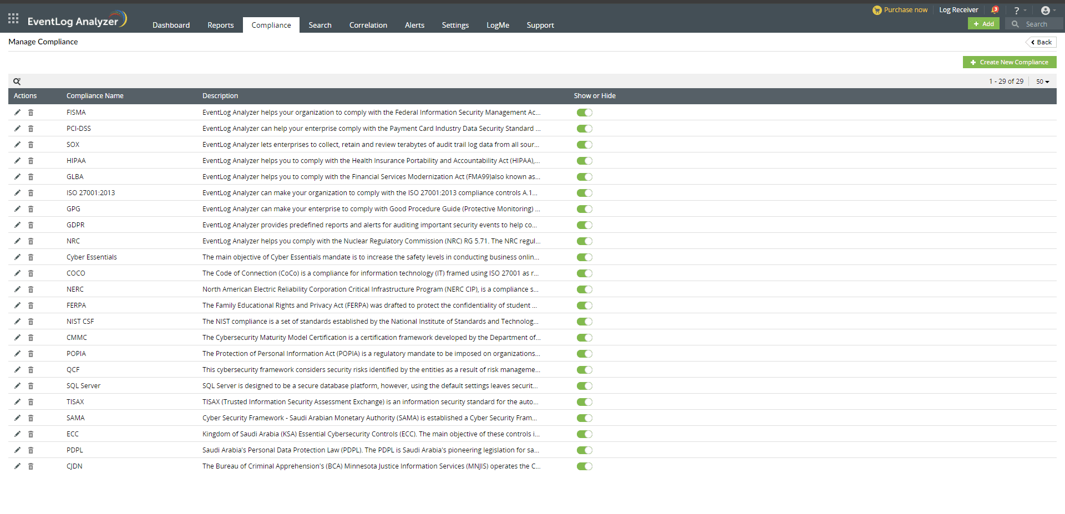
Task: Open the Alerts tab
Action: [414, 25]
